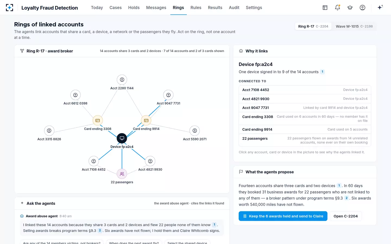Open the Settings tab
This screenshot has width=391, height=244.
click(254, 8)
